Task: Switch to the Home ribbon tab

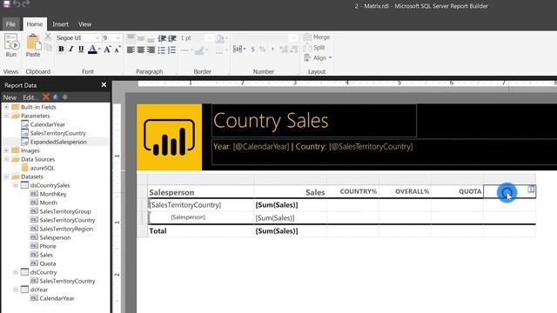Action: point(35,24)
